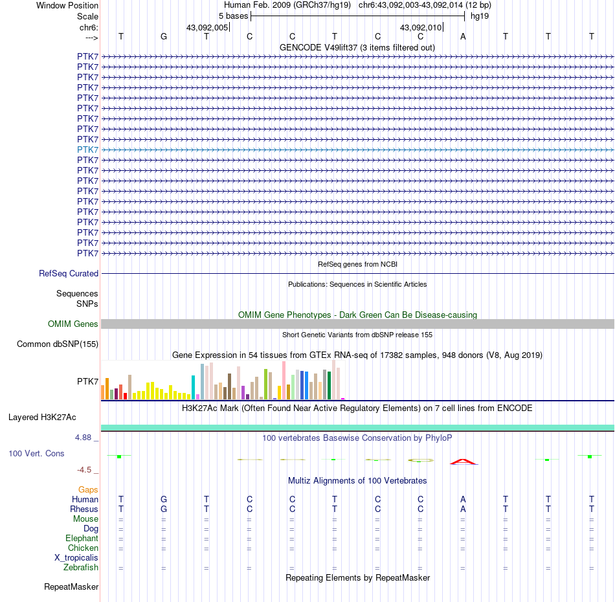
Task: Open the GENCODE V49lift37 track title
Action: pos(357,47)
